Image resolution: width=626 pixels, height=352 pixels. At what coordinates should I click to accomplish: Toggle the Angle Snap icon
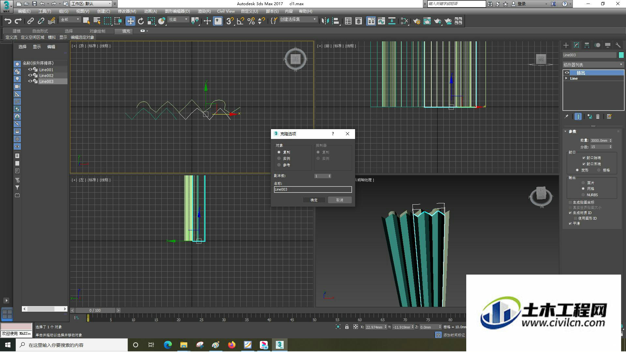241,21
